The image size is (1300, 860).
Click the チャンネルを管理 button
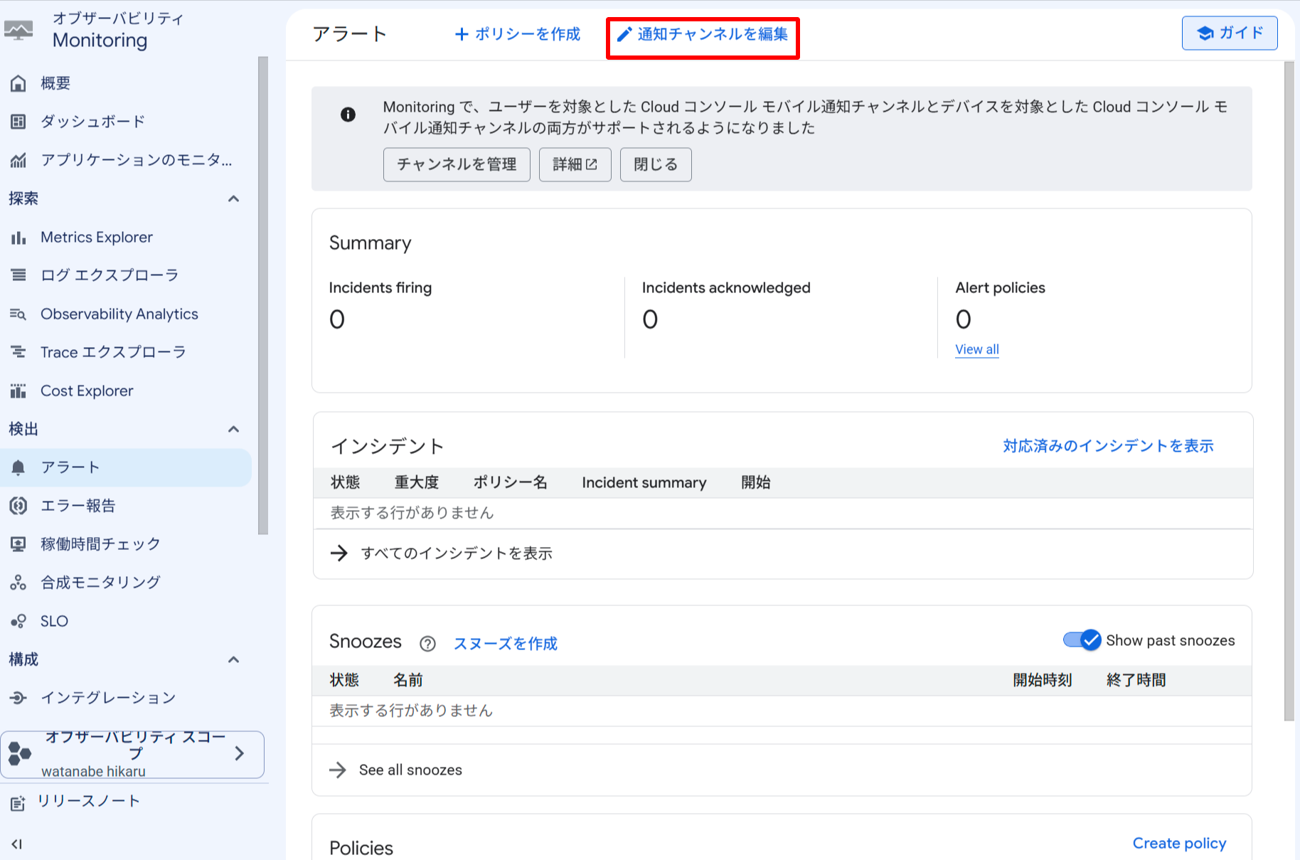457,164
